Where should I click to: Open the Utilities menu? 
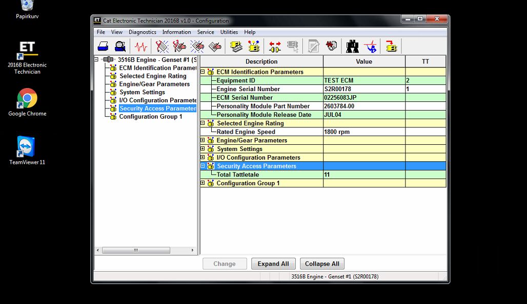[x=229, y=32]
